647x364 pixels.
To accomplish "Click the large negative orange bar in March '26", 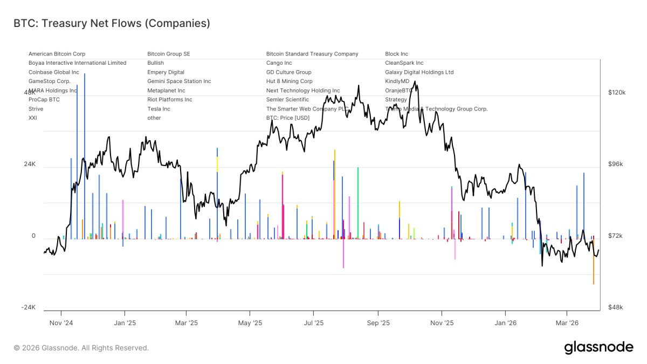I will pos(594,262).
